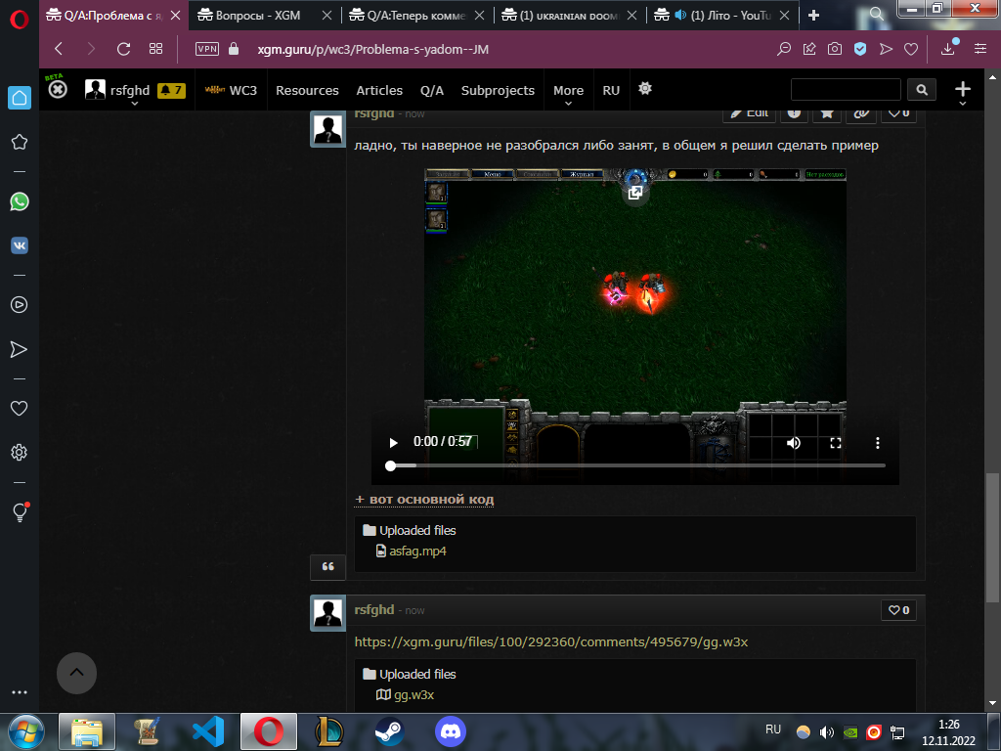Open the Pinboards edit-pin icon
Image resolution: width=1001 pixels, height=751 pixels.
[809, 49]
